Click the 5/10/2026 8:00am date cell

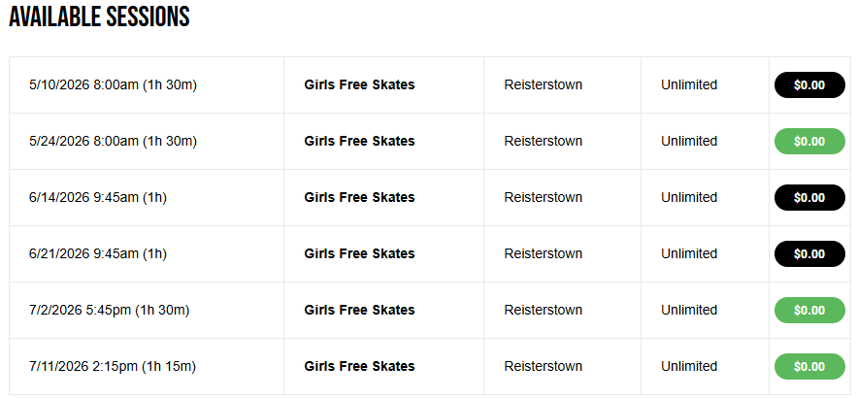[113, 85]
